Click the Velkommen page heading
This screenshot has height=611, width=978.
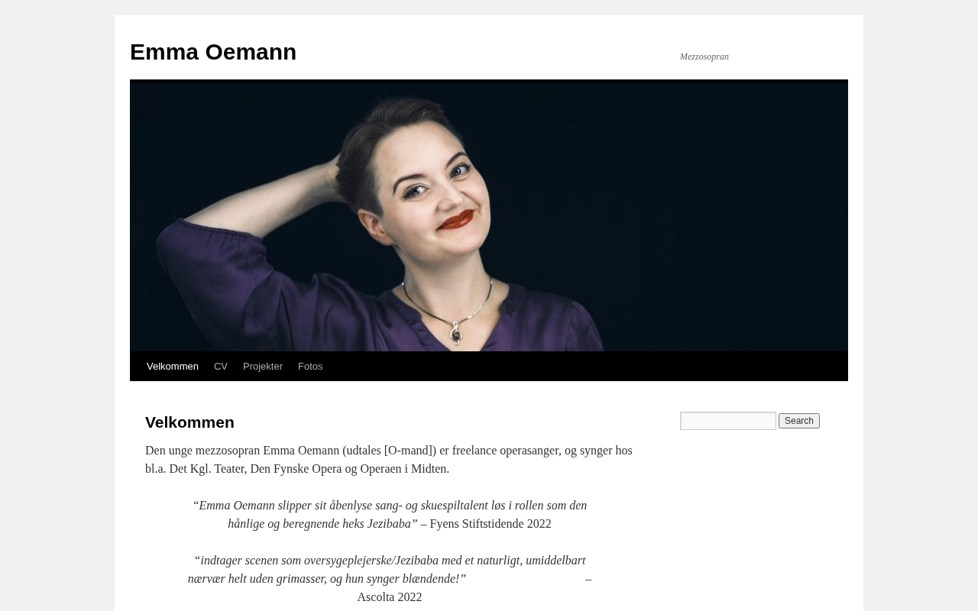[x=189, y=422]
